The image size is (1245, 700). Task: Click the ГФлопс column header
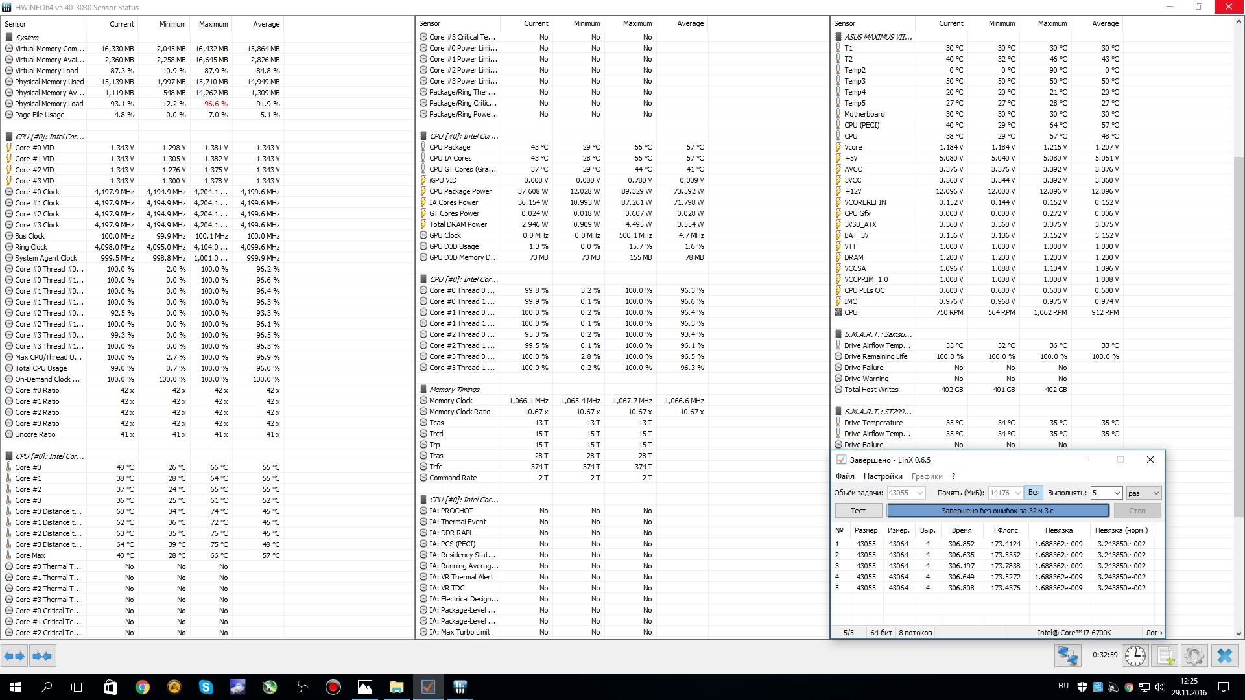click(1005, 530)
